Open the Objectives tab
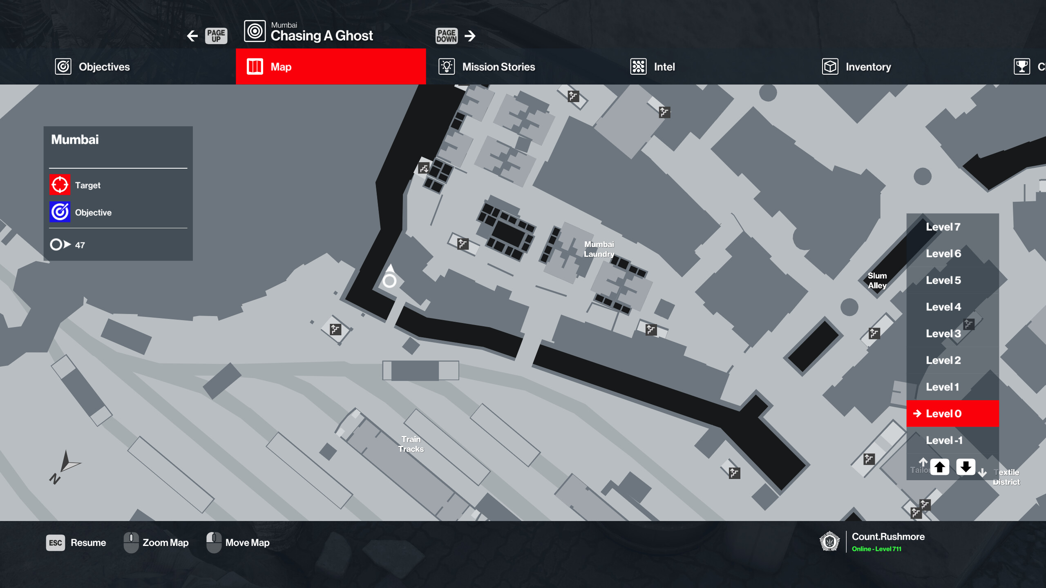 pos(104,67)
